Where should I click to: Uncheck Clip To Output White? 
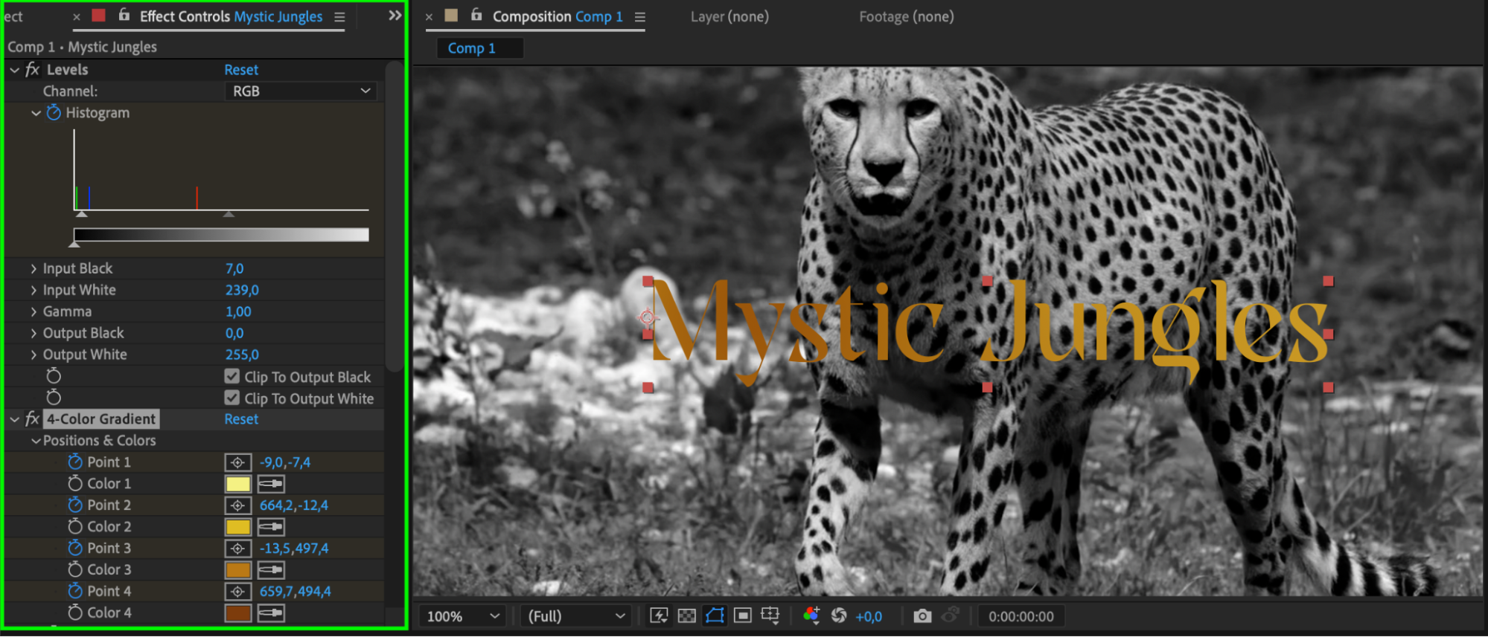232,398
